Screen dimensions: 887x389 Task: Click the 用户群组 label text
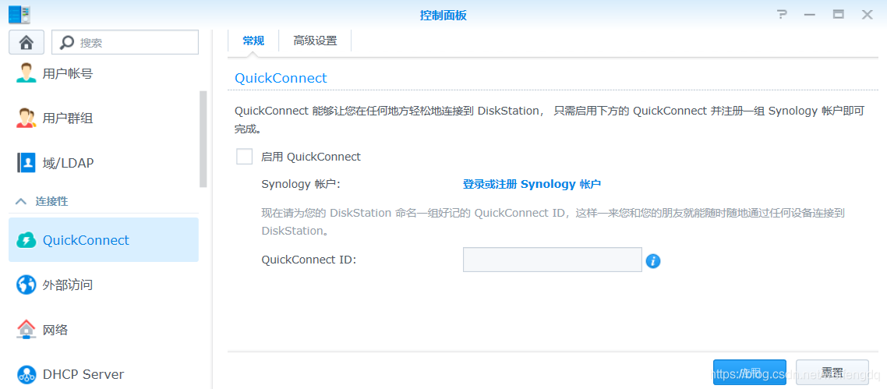tap(67, 118)
